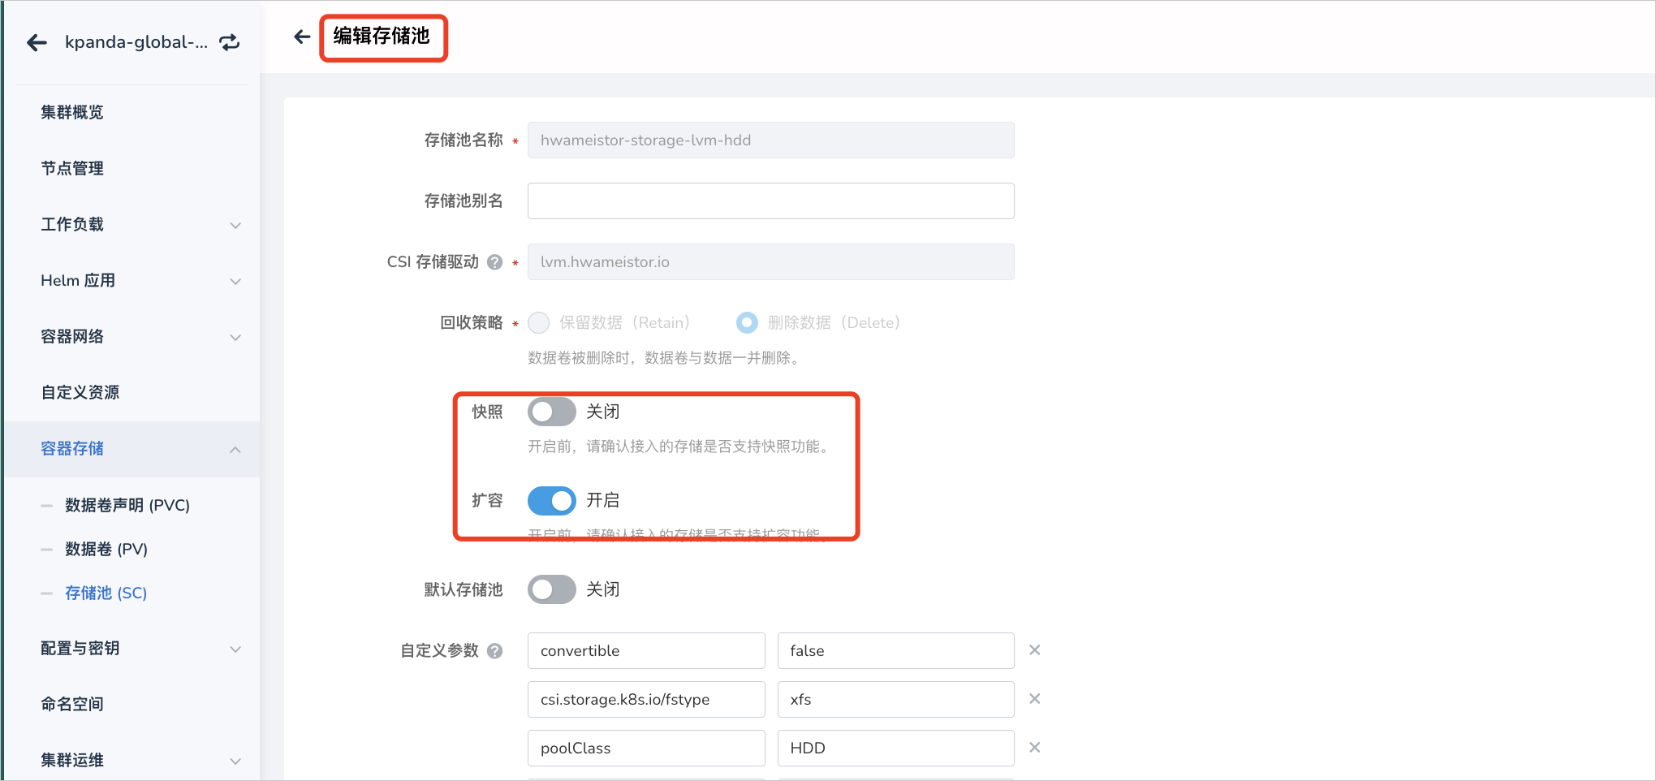Click the 集群运维 menu label
The width and height of the screenshot is (1656, 781).
72,760
